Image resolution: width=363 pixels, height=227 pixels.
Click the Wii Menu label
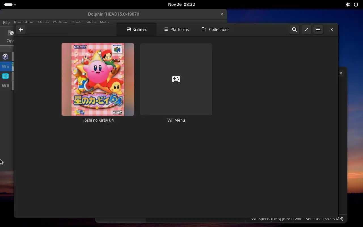tap(176, 120)
